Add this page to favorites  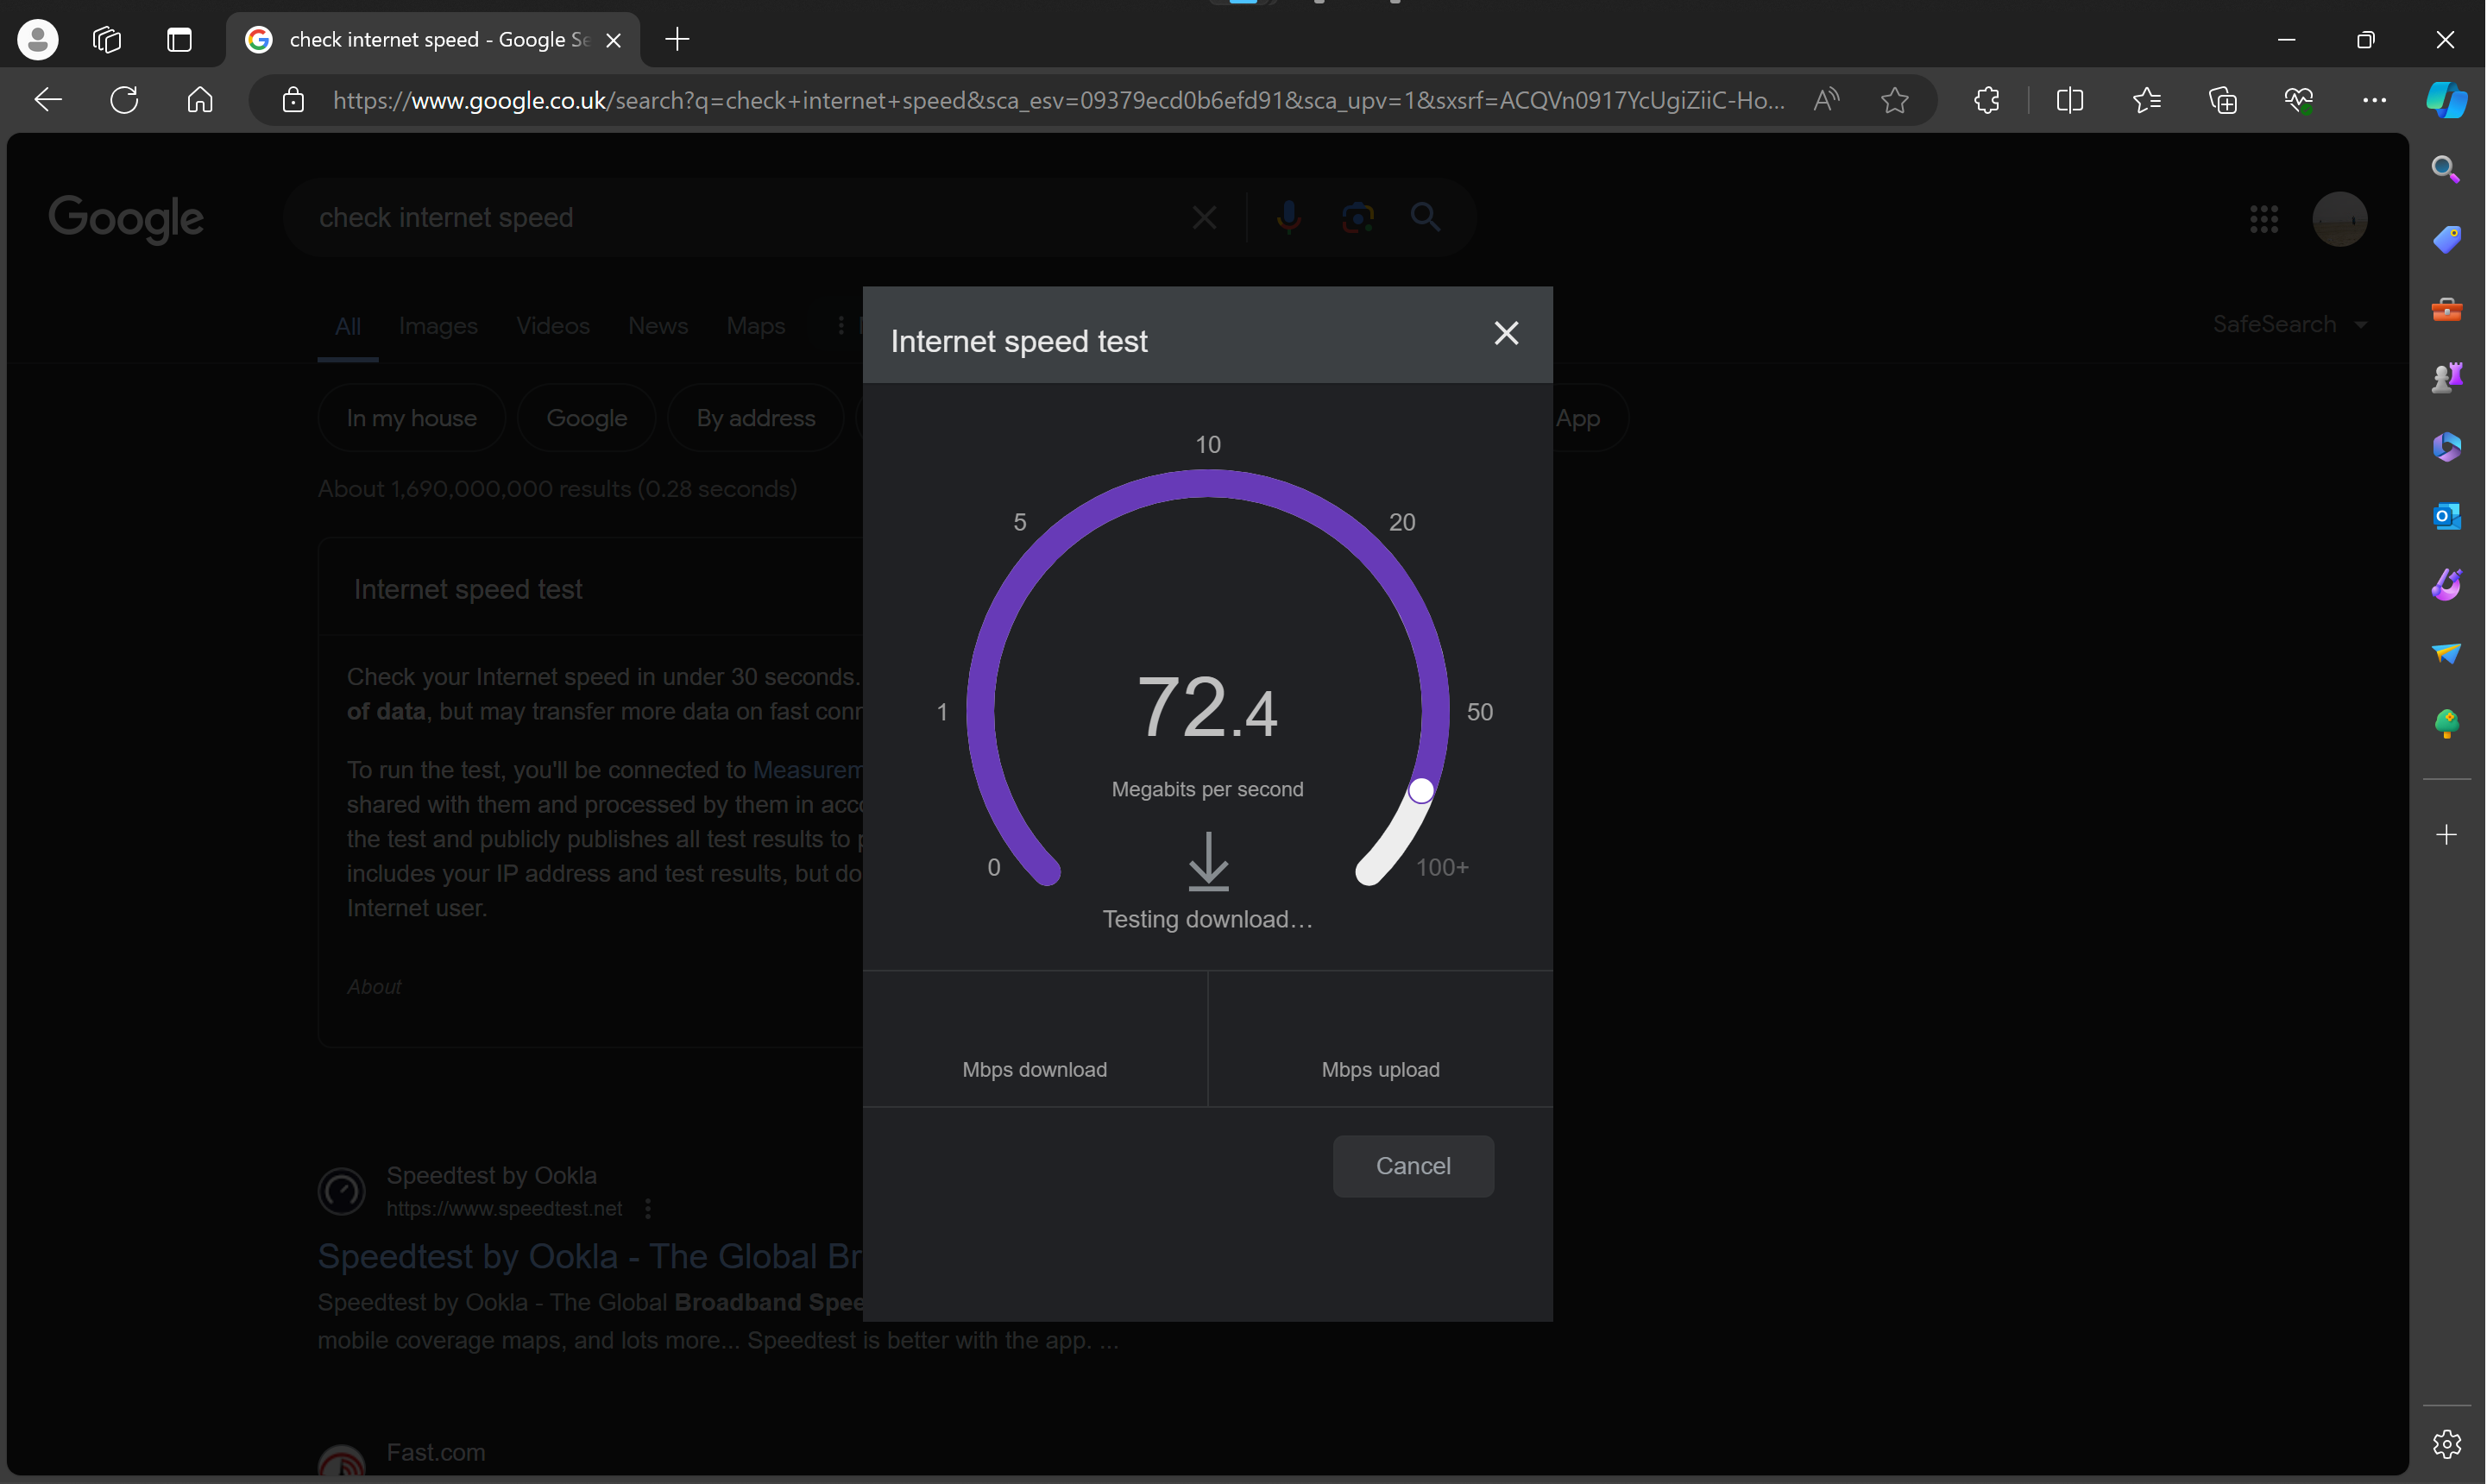point(1894,100)
